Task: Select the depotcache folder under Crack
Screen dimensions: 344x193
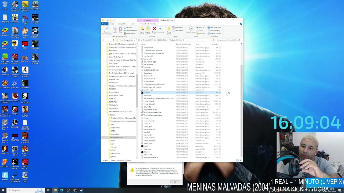Action: click(115, 128)
